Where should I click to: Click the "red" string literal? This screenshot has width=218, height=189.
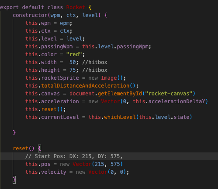pyautogui.click(x=74, y=54)
